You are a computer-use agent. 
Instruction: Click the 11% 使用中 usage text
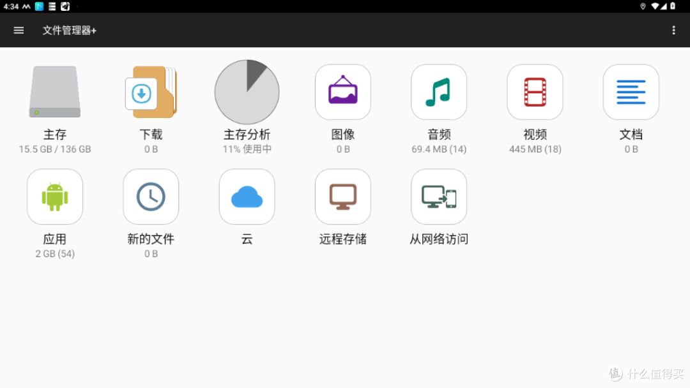tap(247, 149)
